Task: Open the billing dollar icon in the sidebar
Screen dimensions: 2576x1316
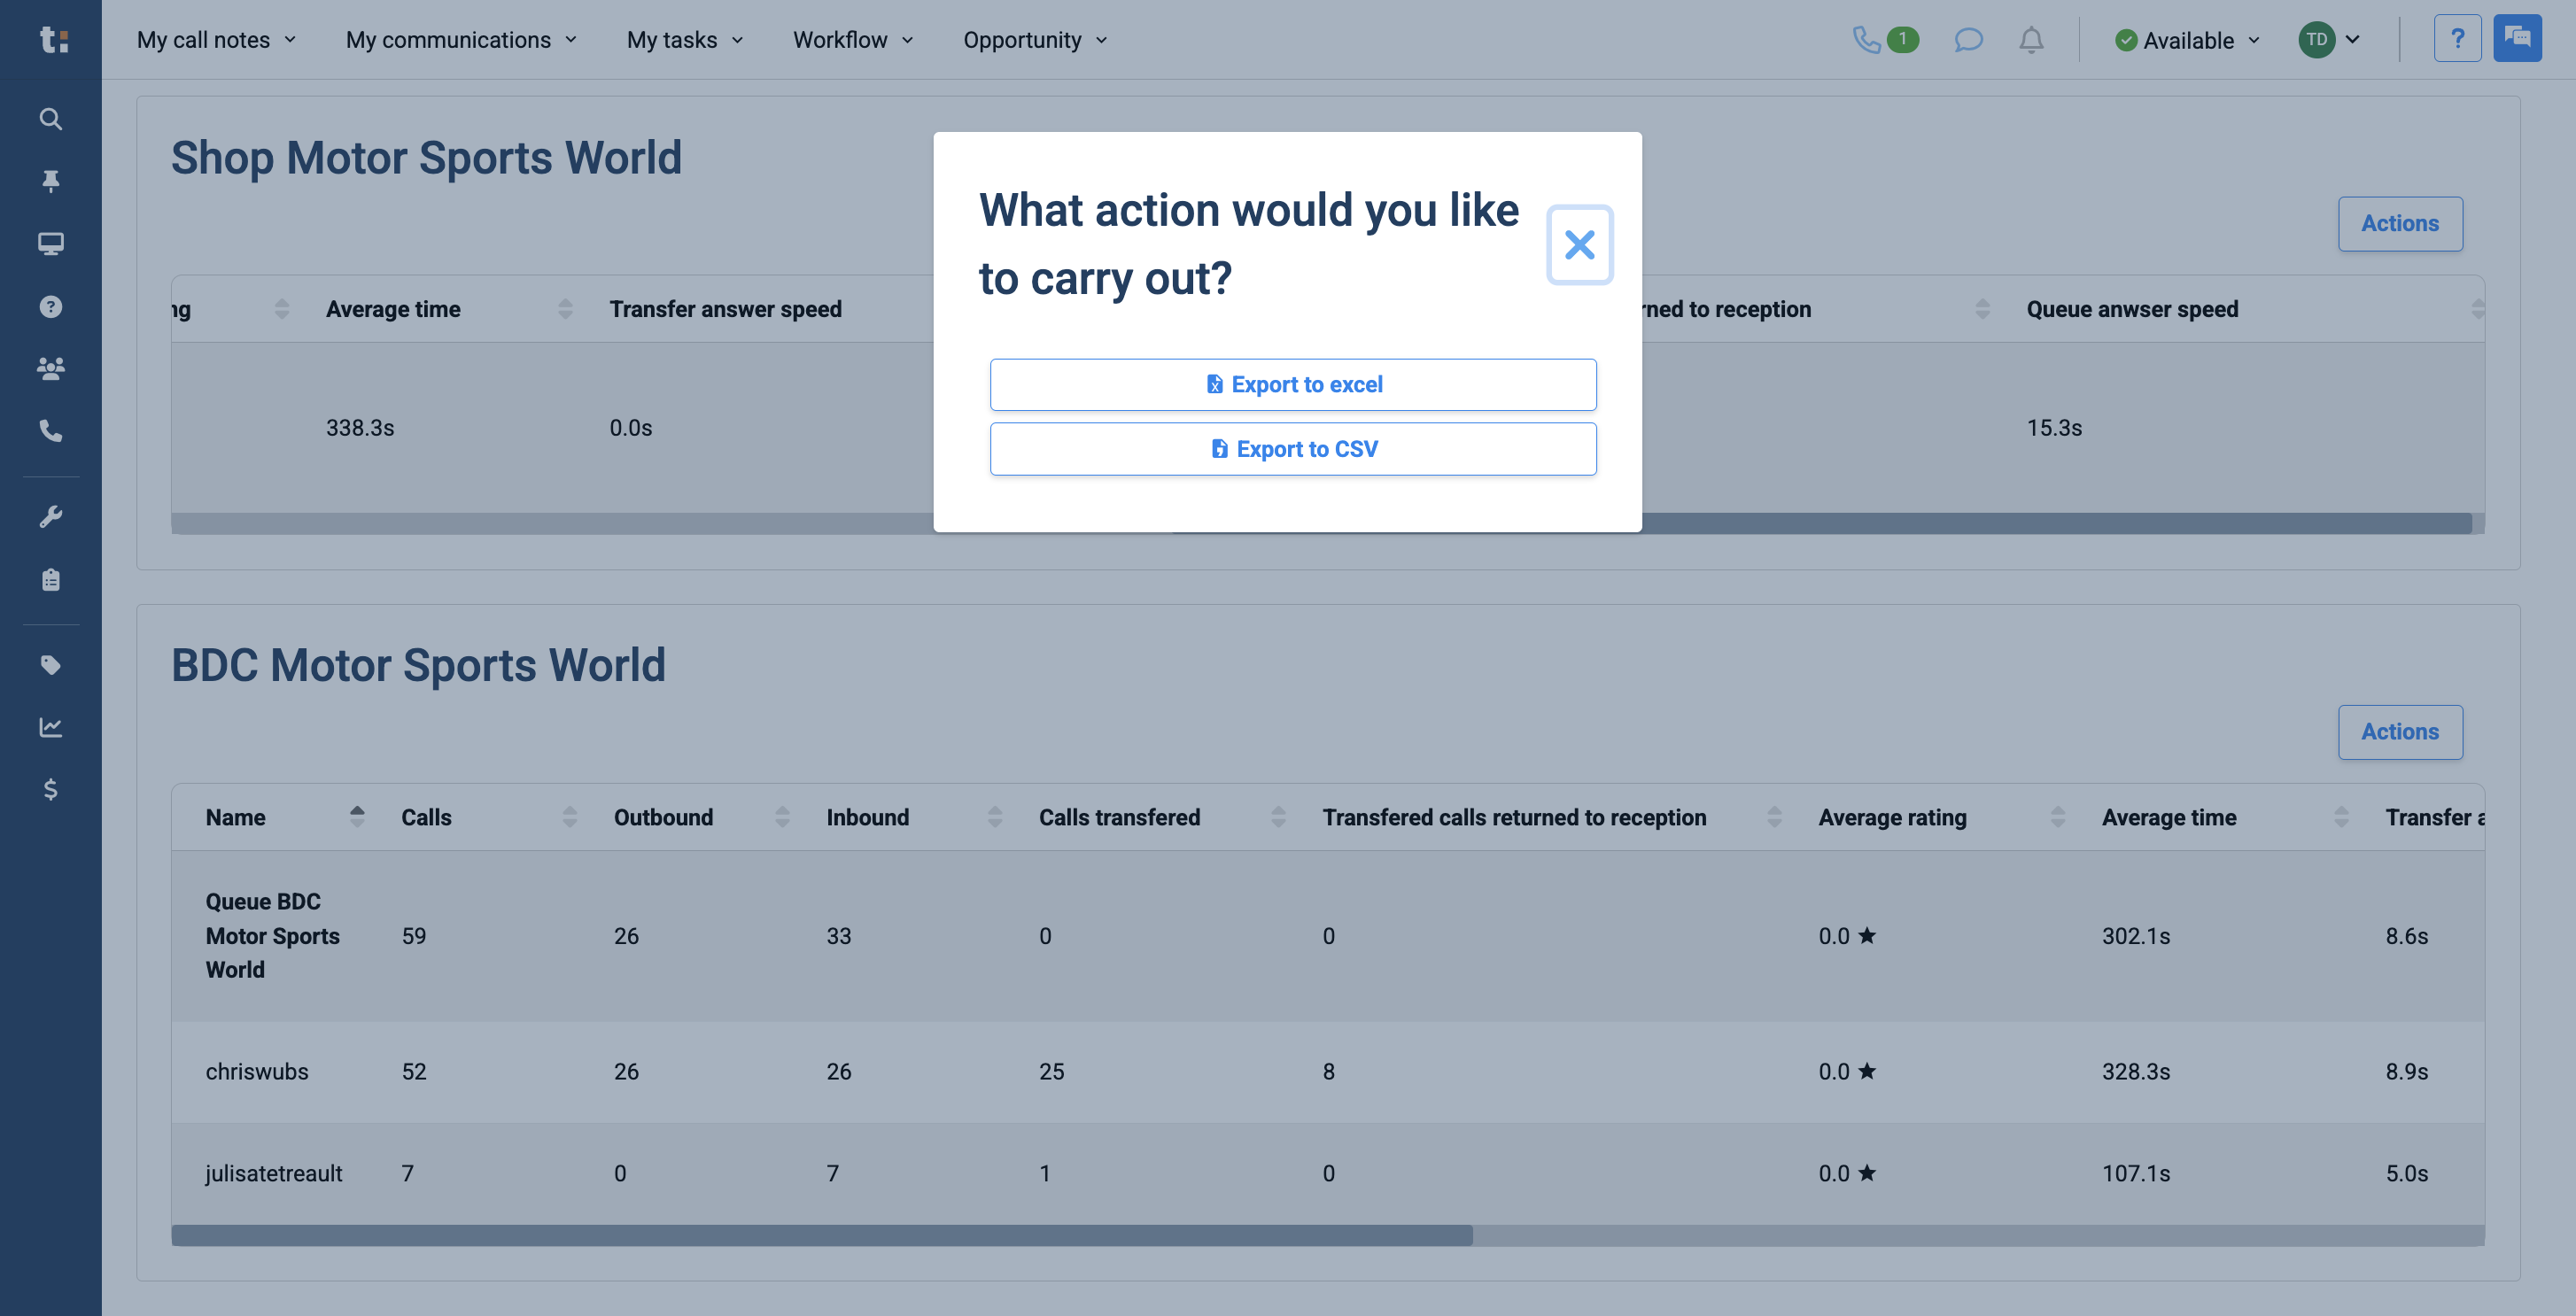Action: coord(50,790)
